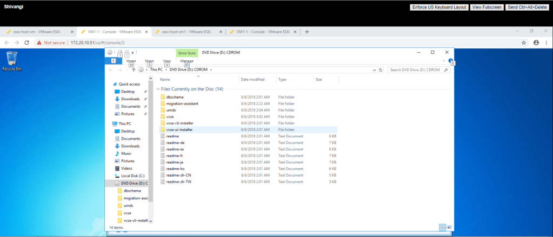Select Local Disk (C:) in navigation pane

point(132,176)
